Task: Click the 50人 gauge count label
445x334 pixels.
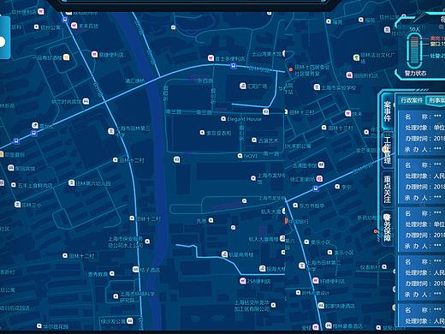Action: 414,29
